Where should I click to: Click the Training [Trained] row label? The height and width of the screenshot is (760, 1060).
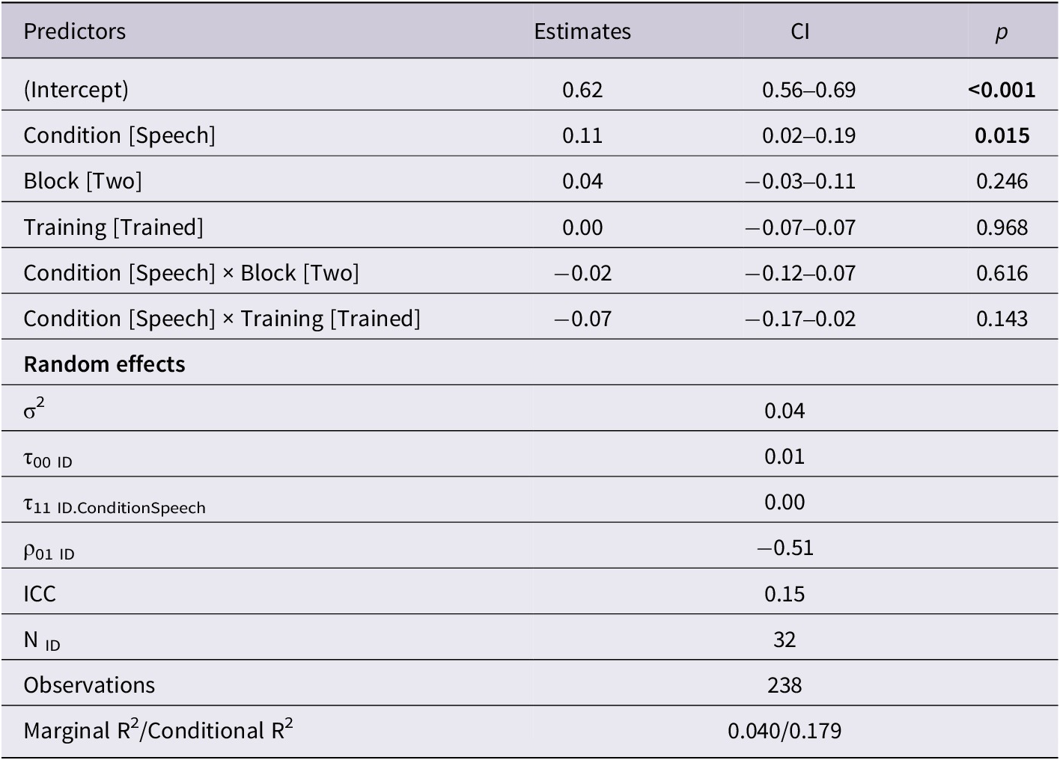(114, 227)
